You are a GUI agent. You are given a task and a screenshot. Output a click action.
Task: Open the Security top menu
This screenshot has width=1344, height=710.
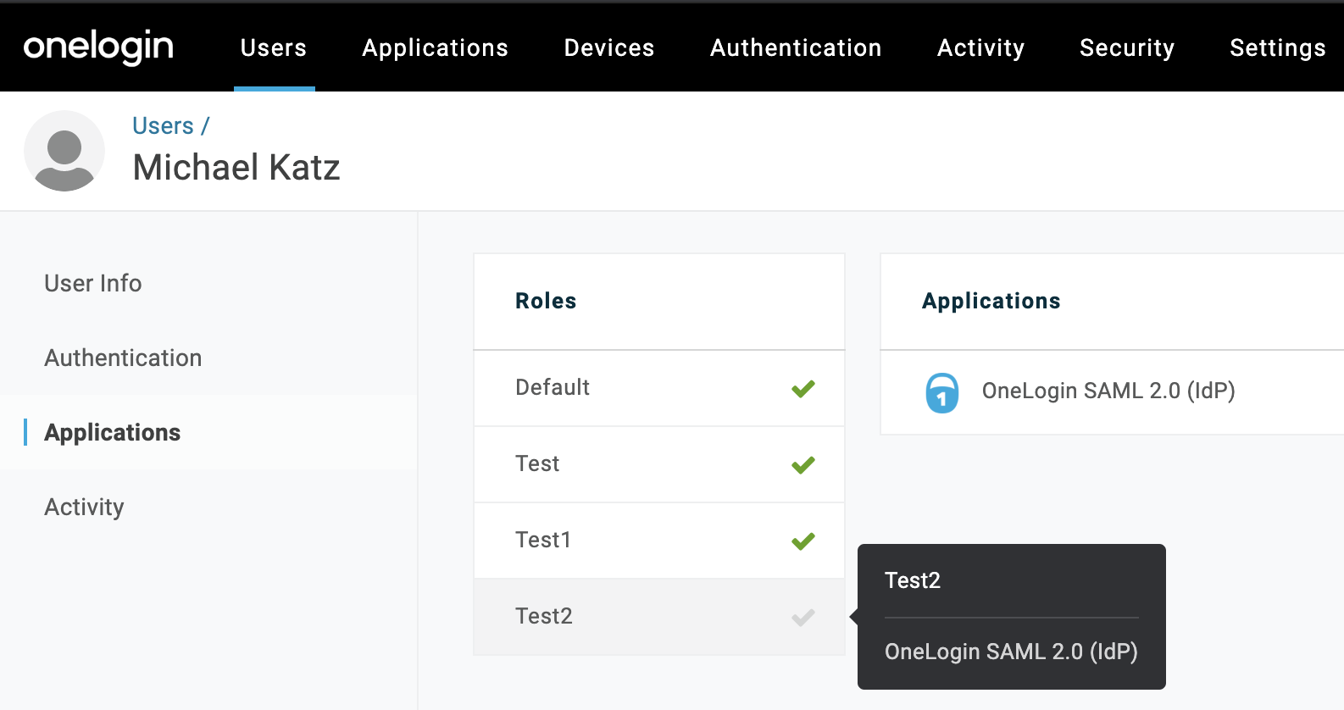(x=1127, y=48)
